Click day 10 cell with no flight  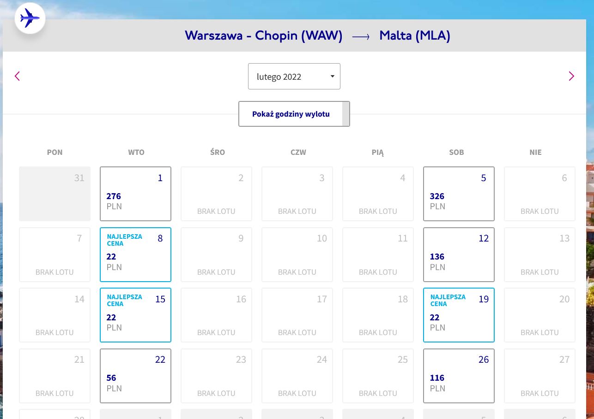pyautogui.click(x=297, y=254)
